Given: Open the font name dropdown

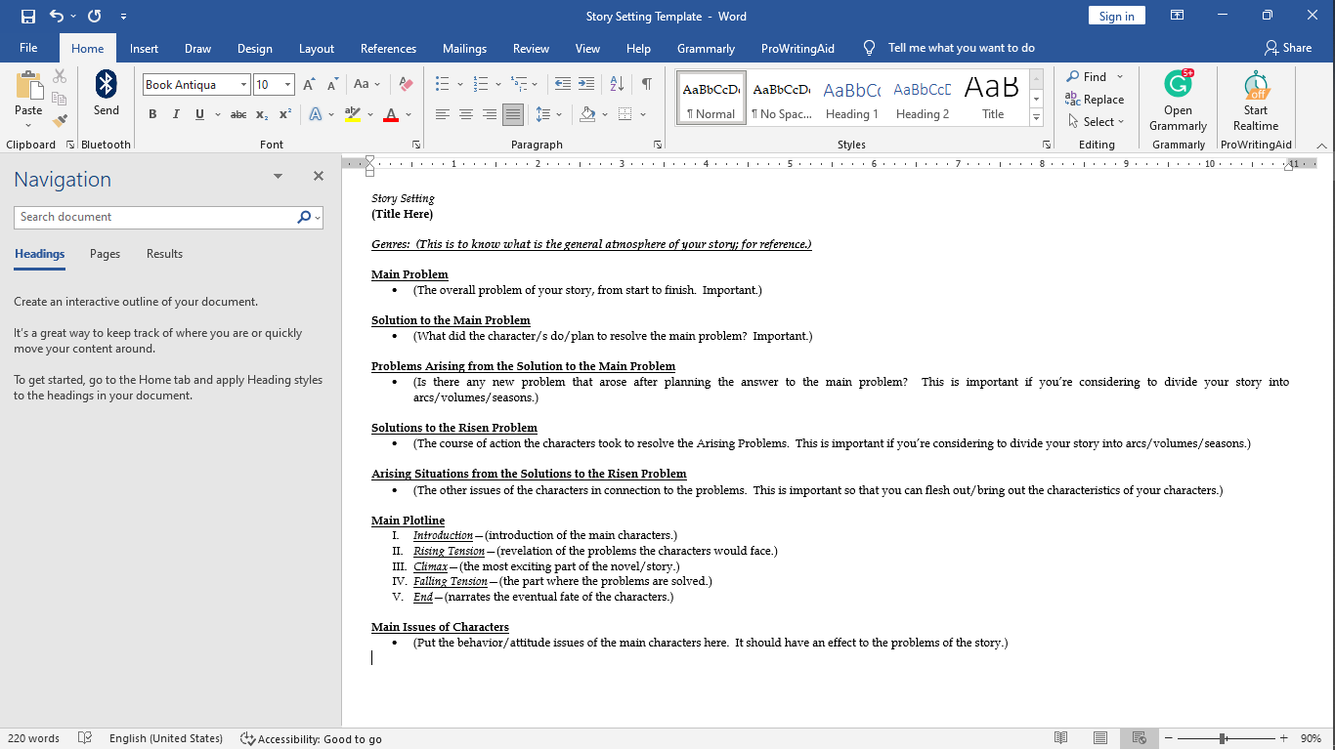Looking at the screenshot, I should (x=243, y=85).
